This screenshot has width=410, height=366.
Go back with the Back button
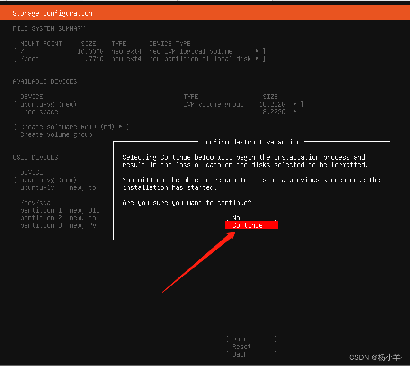click(251, 354)
